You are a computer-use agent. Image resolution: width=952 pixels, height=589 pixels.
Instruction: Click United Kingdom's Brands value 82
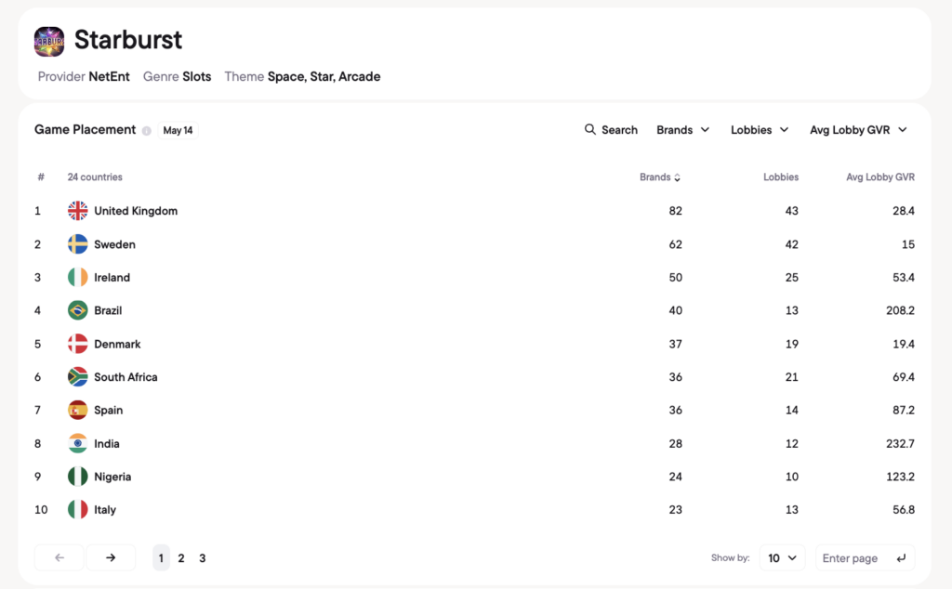click(x=675, y=211)
